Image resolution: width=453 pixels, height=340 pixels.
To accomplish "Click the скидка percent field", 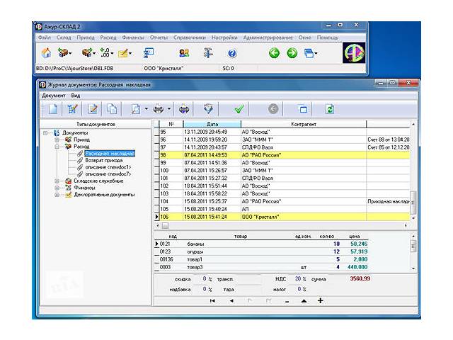I will 204,278.
